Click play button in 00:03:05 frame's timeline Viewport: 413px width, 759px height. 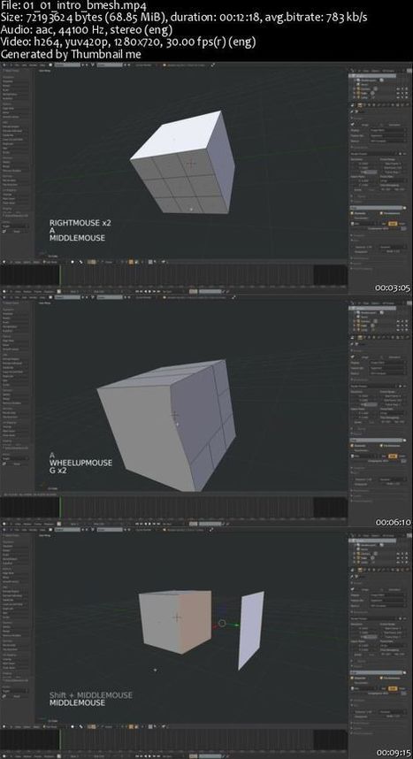pyautogui.click(x=149, y=291)
